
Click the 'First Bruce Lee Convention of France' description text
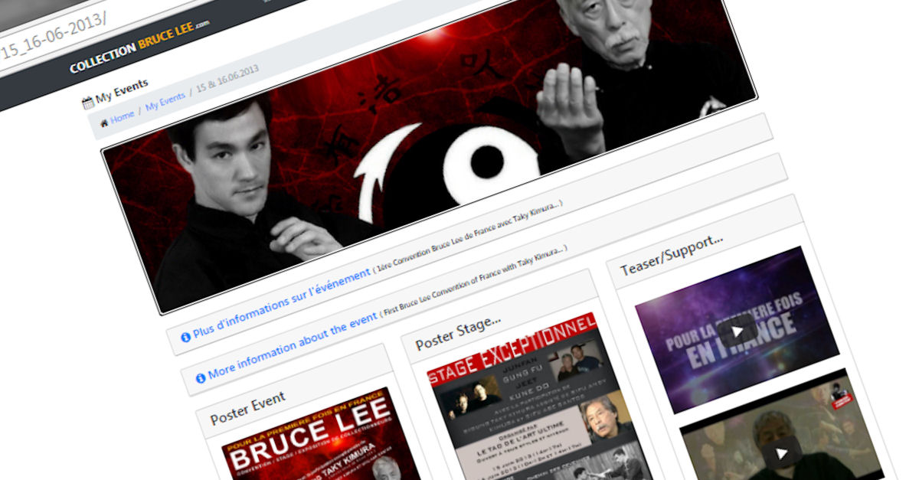click(x=473, y=281)
